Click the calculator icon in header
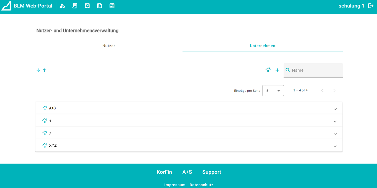377x188 pixels. point(112,6)
